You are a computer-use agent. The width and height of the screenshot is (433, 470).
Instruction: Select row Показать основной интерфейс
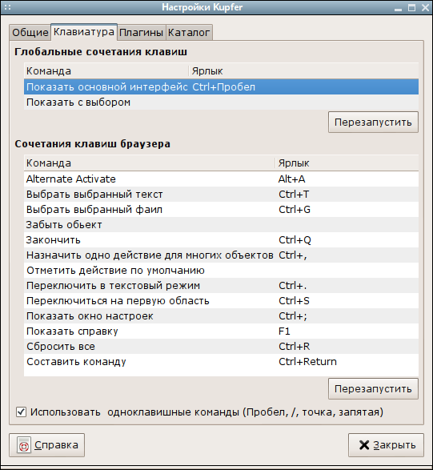tap(221, 87)
